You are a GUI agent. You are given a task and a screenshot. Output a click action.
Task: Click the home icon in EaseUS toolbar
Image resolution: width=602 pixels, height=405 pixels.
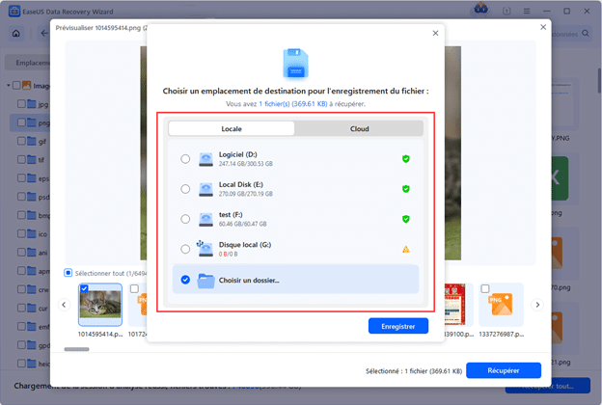16,34
